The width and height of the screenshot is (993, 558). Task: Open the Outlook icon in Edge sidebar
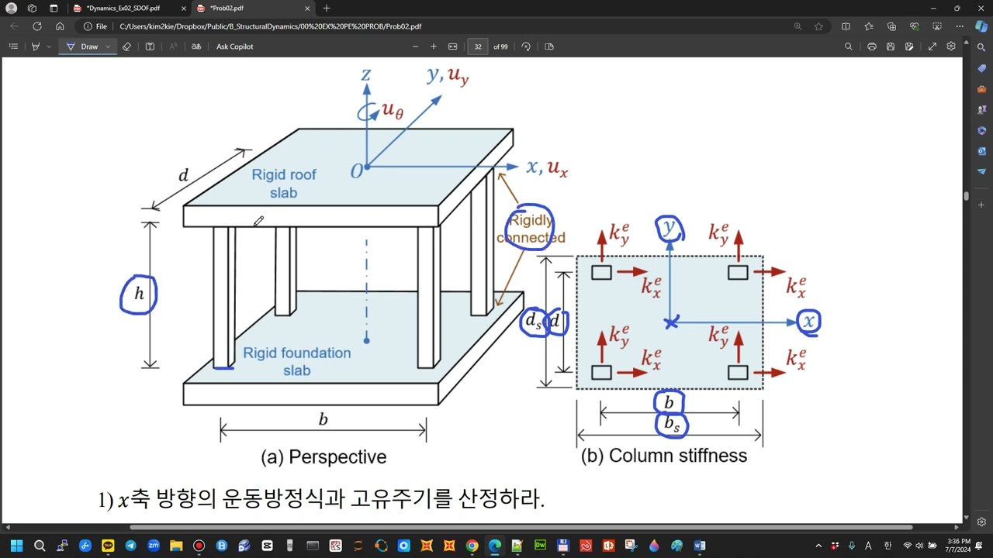[981, 151]
